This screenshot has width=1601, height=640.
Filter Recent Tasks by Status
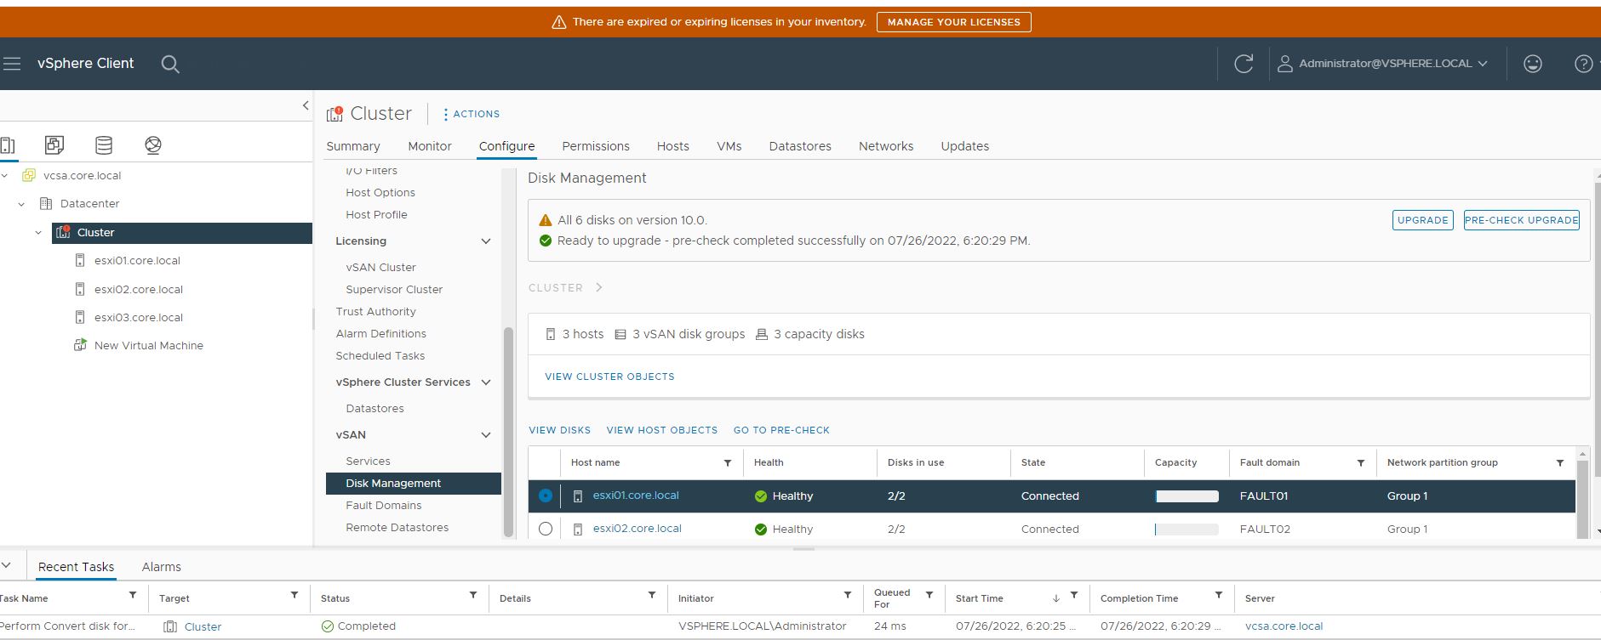pos(473,595)
